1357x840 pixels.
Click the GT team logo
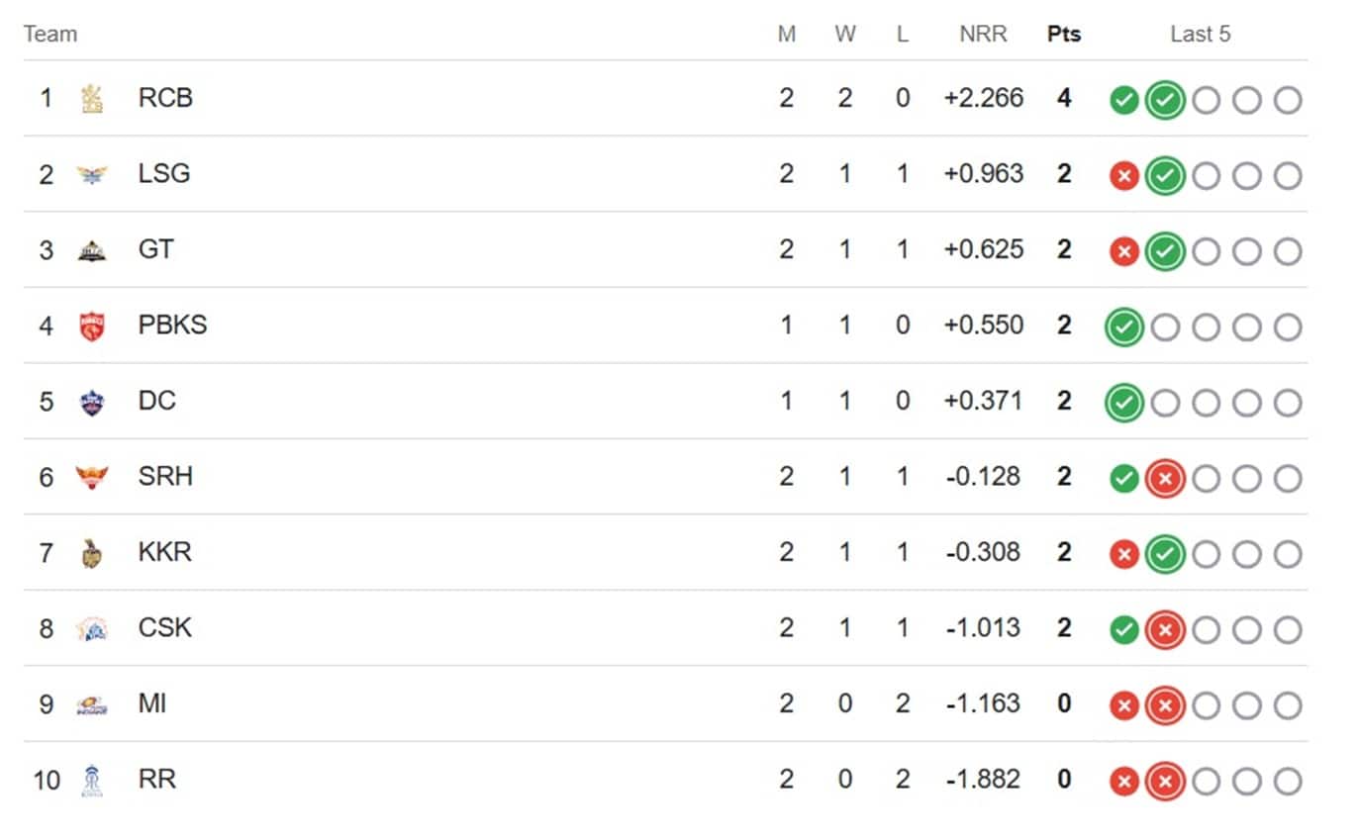[x=92, y=249]
